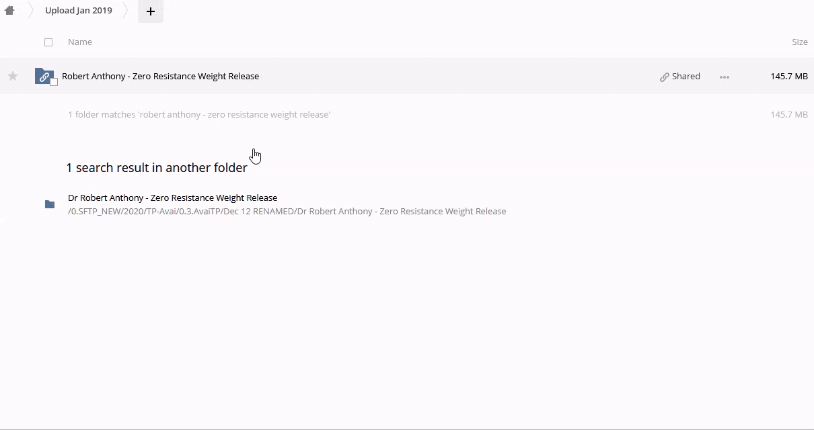Screen dimensions: 814x430
Task: Toggle the select-all checkbox in header
Action: [48, 42]
